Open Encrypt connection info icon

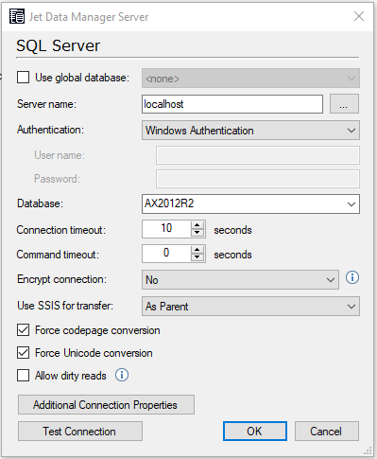352,278
